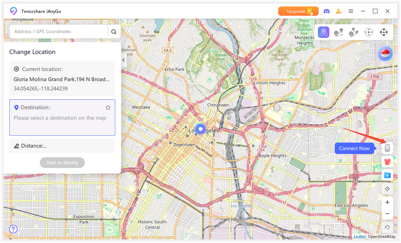Click the locate crosshair on the map

(x=387, y=189)
